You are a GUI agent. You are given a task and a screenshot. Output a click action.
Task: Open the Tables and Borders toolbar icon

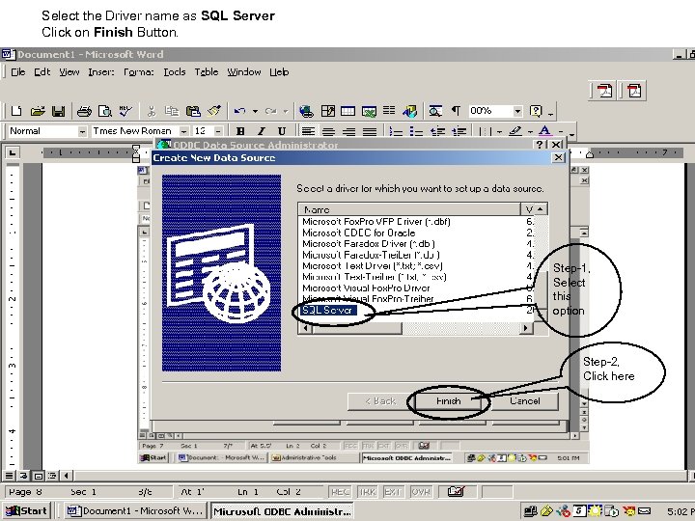[x=327, y=111]
